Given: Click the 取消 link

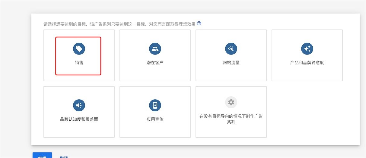Looking at the screenshot, I should 64,156.
